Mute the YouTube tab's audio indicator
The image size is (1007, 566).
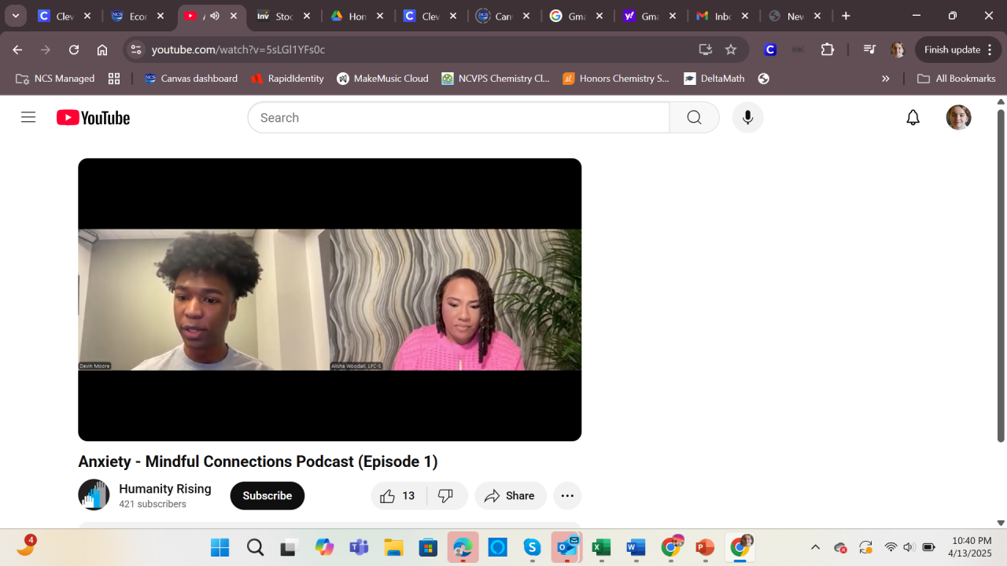pyautogui.click(x=215, y=16)
